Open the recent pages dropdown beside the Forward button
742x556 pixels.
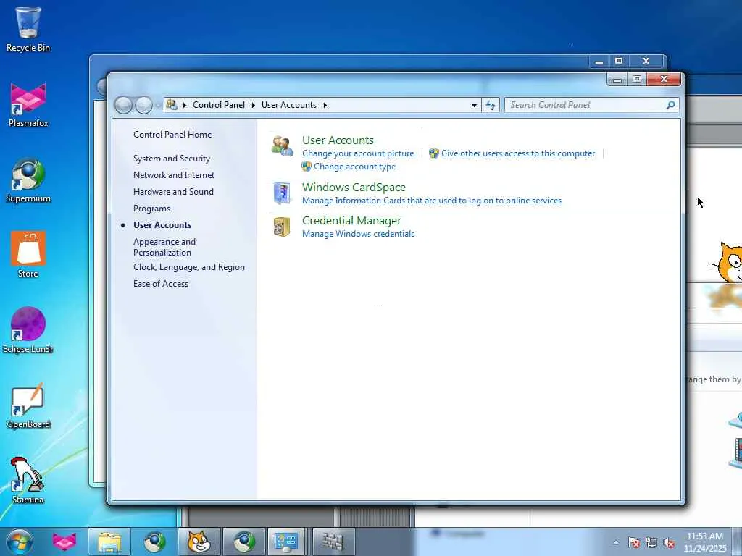(x=158, y=105)
